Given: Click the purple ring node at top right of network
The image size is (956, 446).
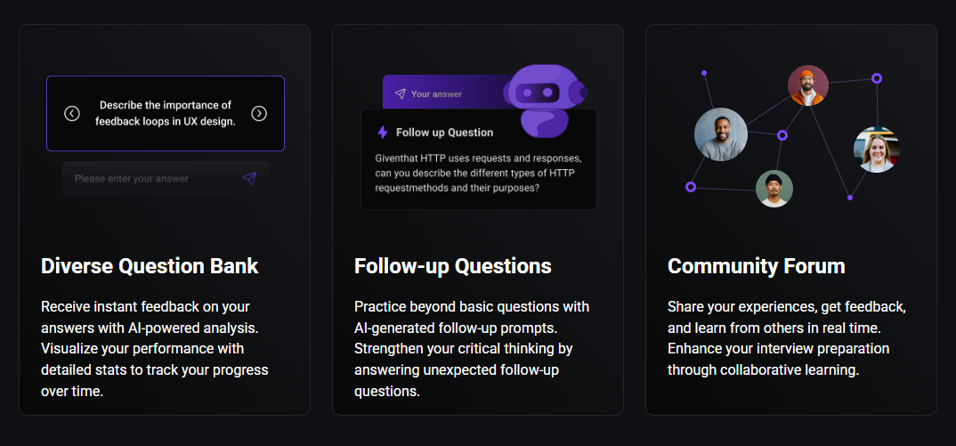Looking at the screenshot, I should click(x=877, y=78).
